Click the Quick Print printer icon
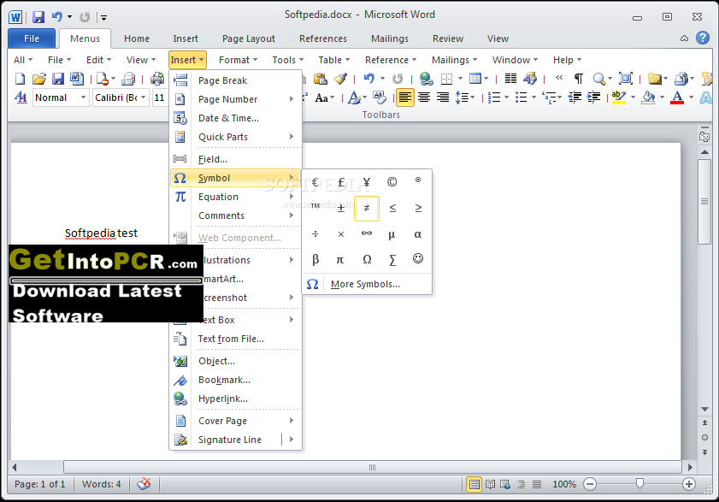Screen dimensions: 719x502 [157, 79]
